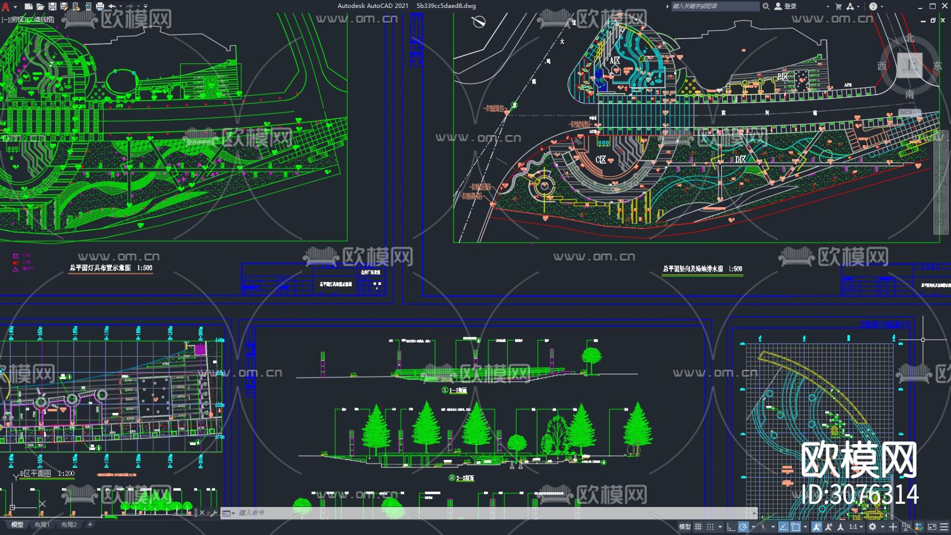This screenshot has width=951, height=535.
Task: Click 北 north on the ViewCube compass
Action: point(910,38)
